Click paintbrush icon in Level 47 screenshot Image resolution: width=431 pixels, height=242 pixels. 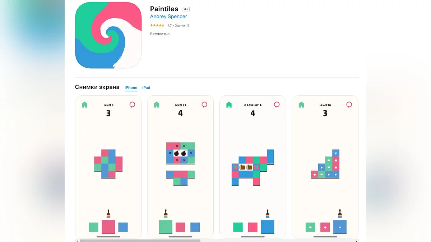[268, 214]
